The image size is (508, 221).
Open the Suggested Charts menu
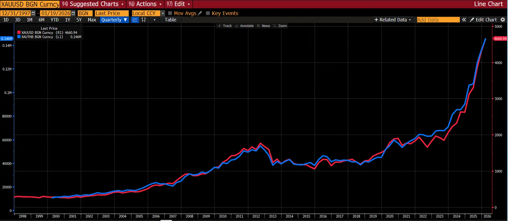click(93, 4)
